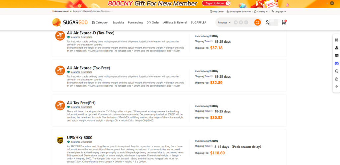Image resolution: width=340 pixels, height=165 pixels.
Task: Open the Forwarding menu item
Action: 135,22
